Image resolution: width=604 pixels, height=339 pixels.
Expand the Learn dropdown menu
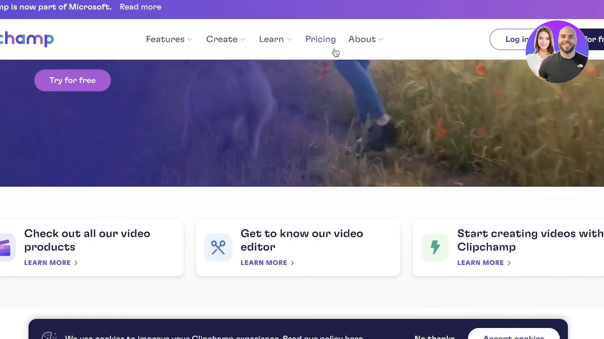[x=275, y=39]
